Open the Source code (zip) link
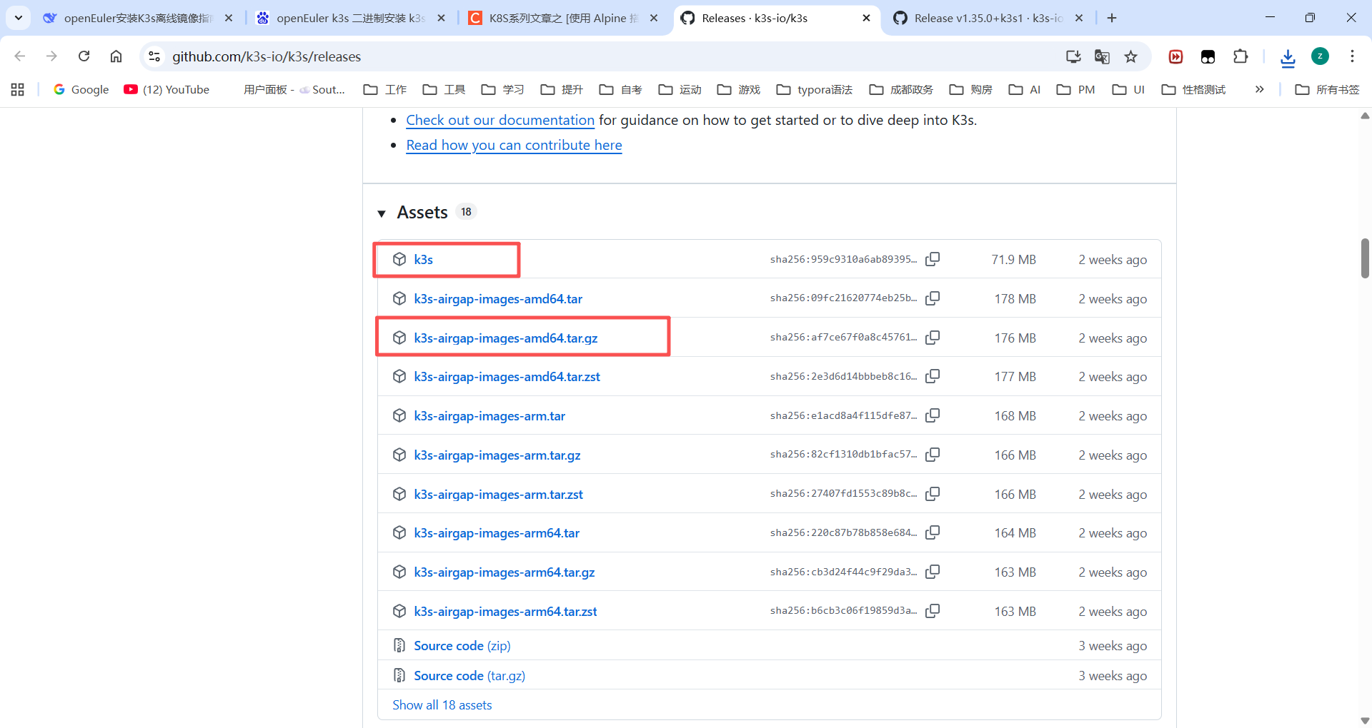1372x728 pixels. (x=462, y=646)
